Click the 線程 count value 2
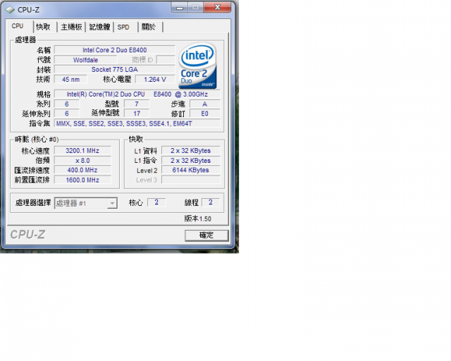 211,202
